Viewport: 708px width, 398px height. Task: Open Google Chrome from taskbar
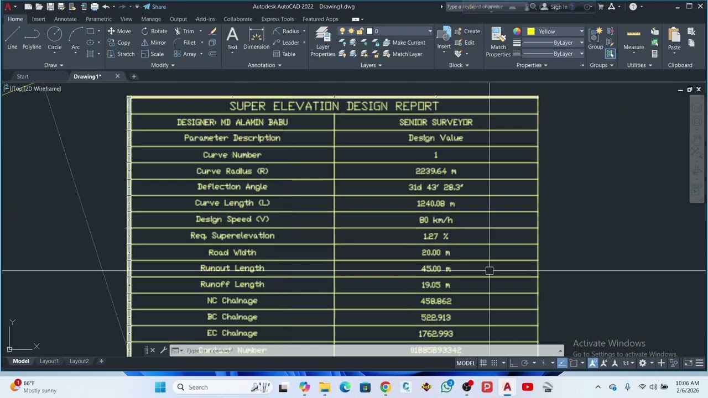[386, 387]
